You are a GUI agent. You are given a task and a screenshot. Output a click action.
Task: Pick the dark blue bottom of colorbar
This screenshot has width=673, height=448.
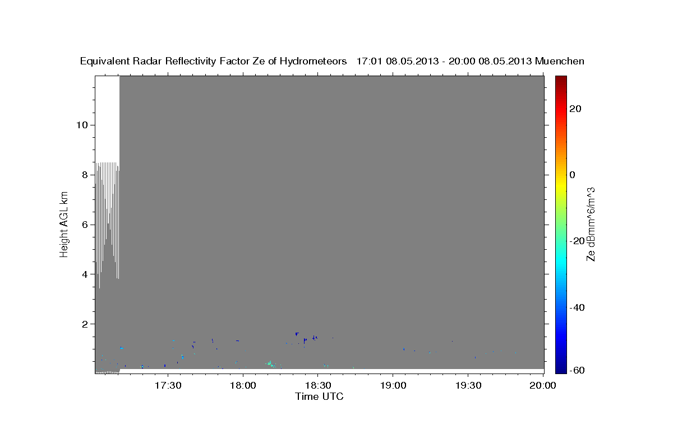tap(560, 368)
